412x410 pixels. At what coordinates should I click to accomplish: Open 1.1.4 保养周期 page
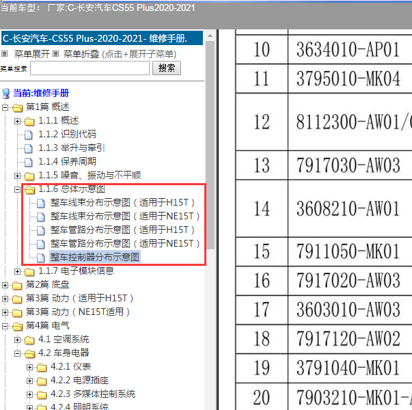67,162
